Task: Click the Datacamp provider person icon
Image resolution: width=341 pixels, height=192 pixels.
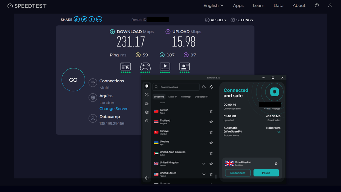Action: pyautogui.click(x=93, y=119)
